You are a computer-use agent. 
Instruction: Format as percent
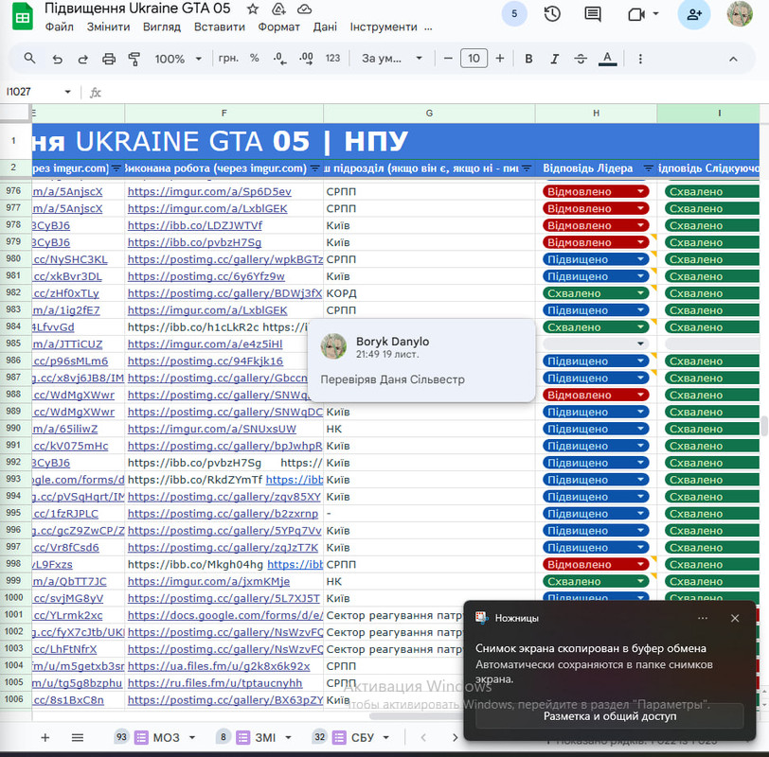click(x=254, y=59)
